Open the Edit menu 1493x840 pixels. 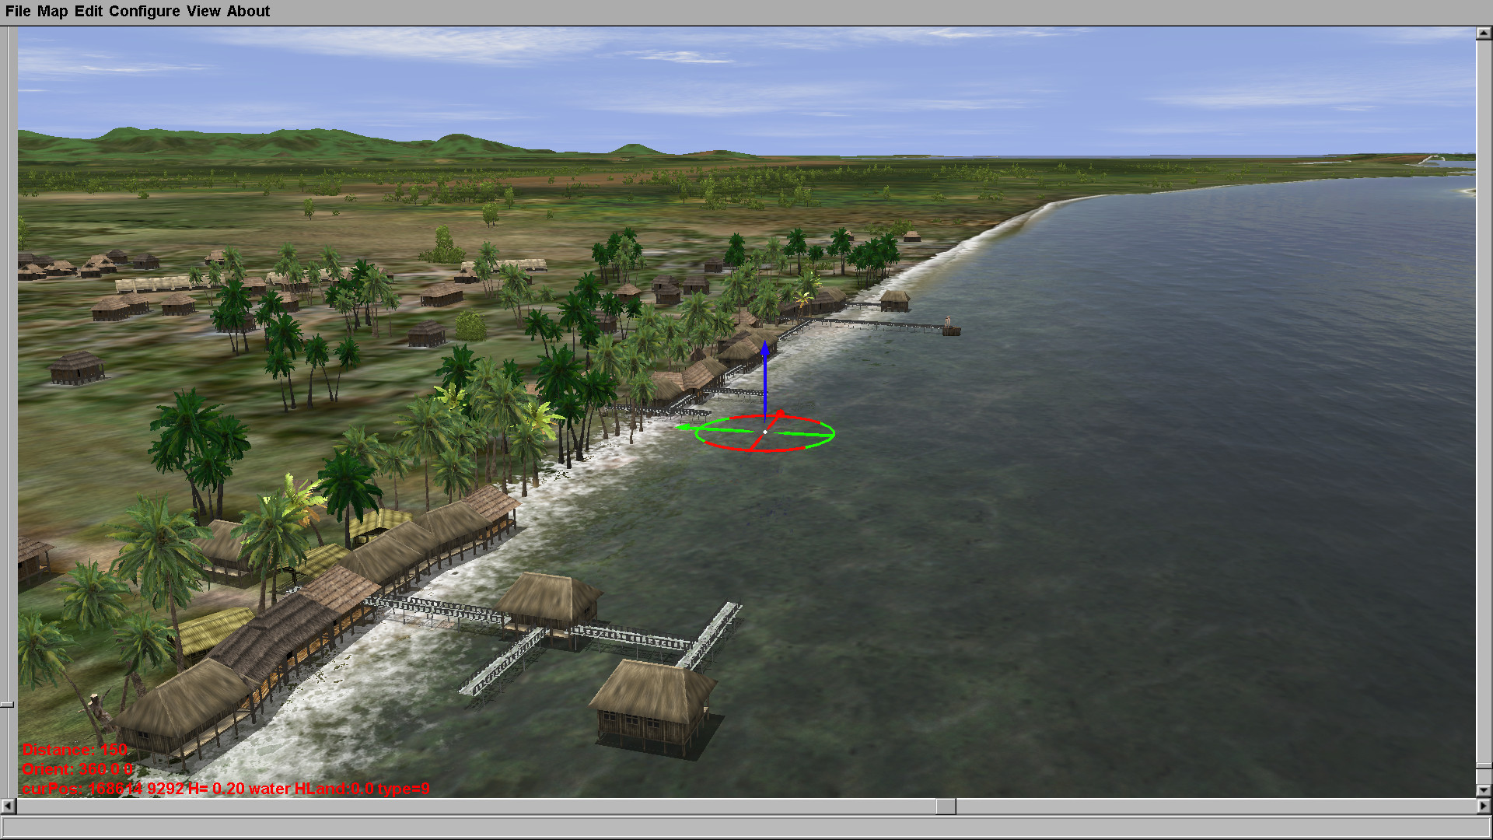coord(88,11)
